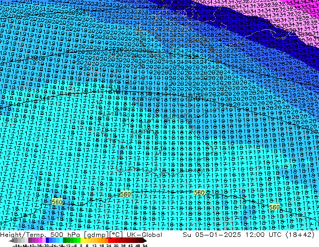Click the rightmost 560 contour label
The image size is (319, 247).
(274, 207)
